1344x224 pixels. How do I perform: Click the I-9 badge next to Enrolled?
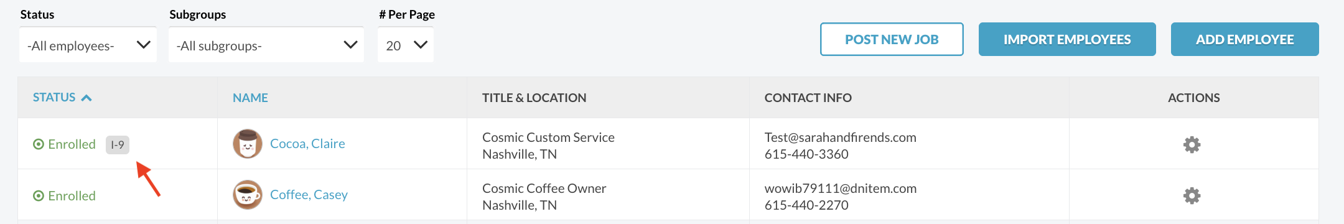[x=118, y=145]
